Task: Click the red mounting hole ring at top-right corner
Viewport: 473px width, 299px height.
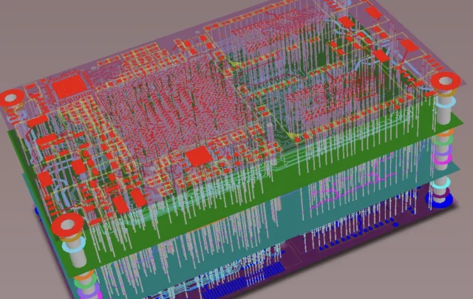Action: click(x=446, y=81)
